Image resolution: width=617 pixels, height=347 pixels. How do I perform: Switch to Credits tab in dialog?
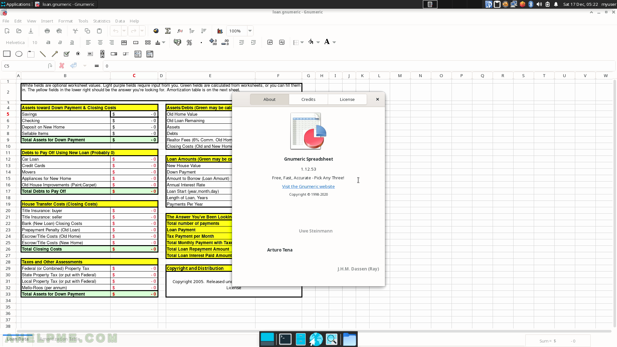(x=308, y=99)
